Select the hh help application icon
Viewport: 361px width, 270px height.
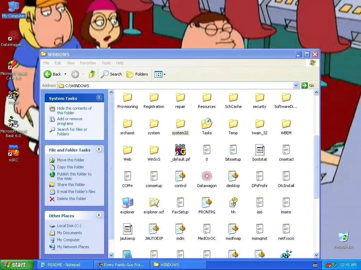pos(233,203)
